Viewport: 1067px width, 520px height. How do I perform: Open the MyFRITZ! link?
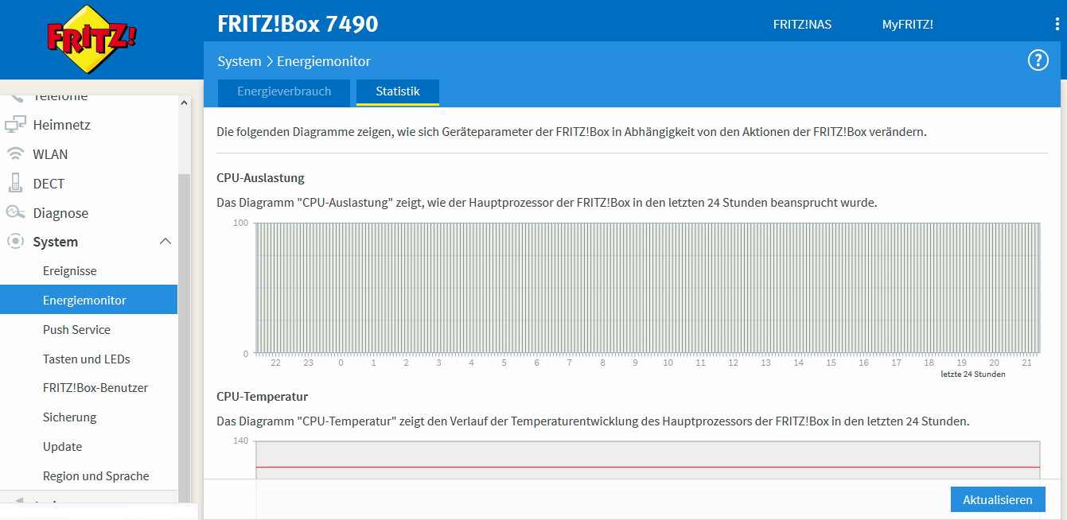click(x=907, y=25)
